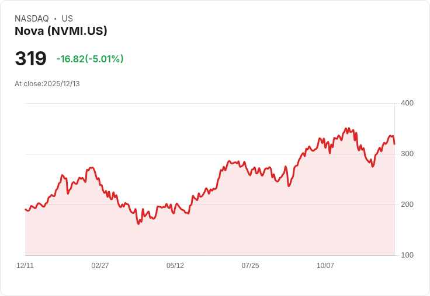The height and width of the screenshot is (296, 430).
Task: Click the 05/12 date on the x-axis
Action: click(x=175, y=266)
